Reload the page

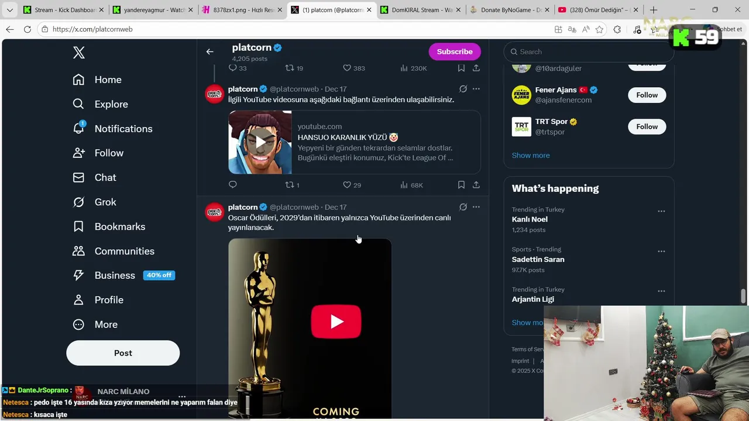(28, 29)
